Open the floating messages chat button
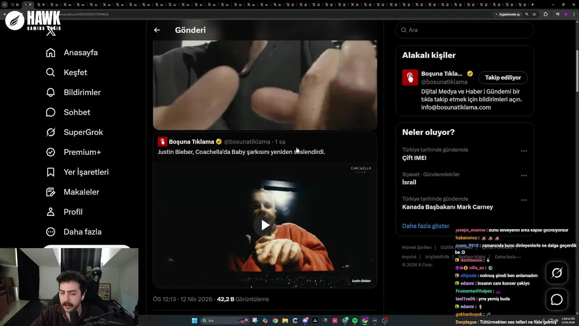 [557, 300]
